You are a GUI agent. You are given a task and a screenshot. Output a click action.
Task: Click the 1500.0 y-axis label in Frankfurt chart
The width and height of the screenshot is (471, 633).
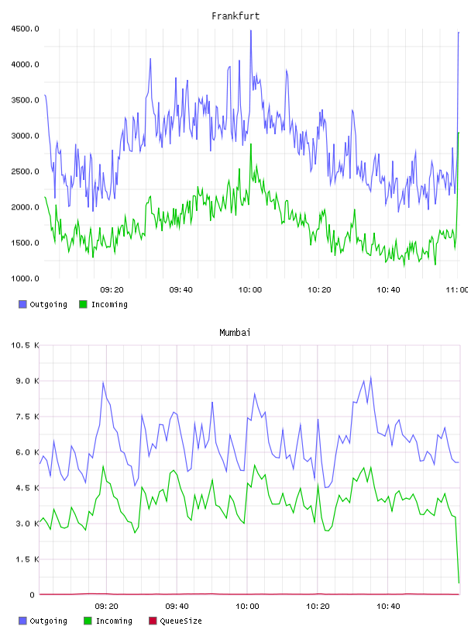click(25, 243)
